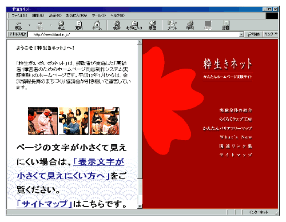Click the address URL input field
This screenshot has height=222, width=286.
tap(133, 34)
